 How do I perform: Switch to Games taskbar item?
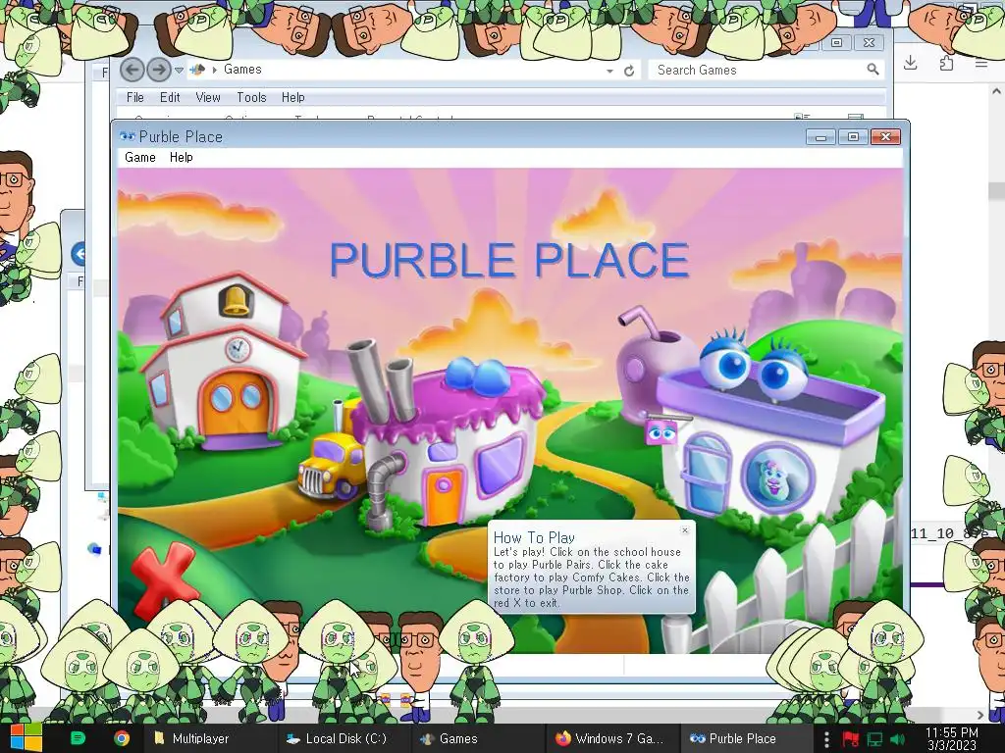point(477,738)
